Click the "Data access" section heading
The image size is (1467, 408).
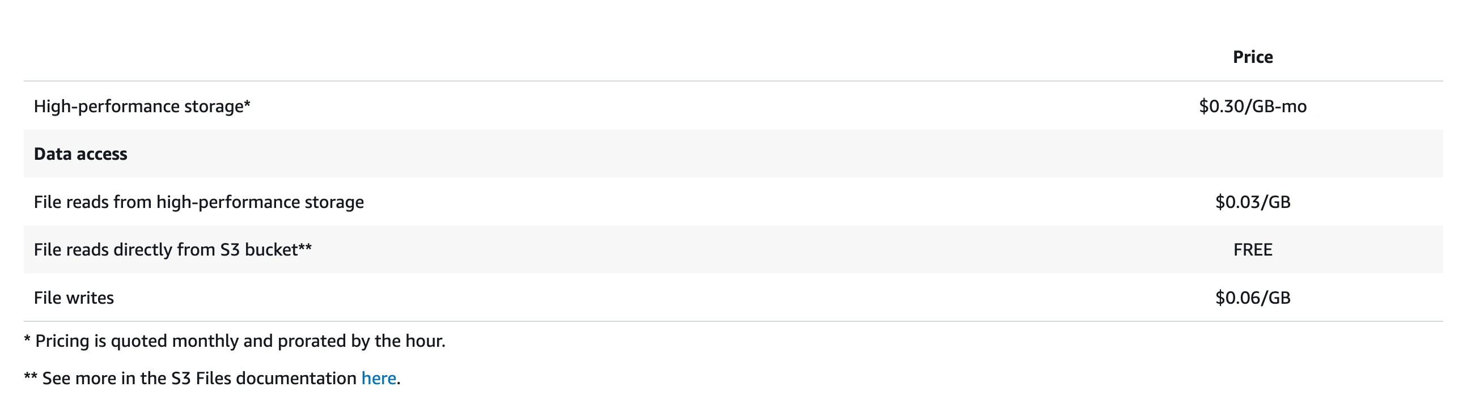pyautogui.click(x=80, y=154)
